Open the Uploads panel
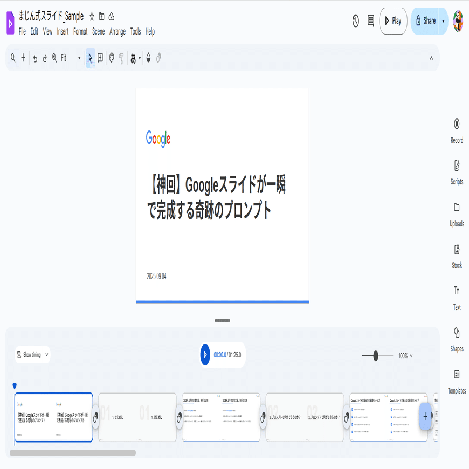 [457, 215]
